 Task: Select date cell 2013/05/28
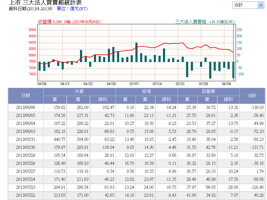25,163
